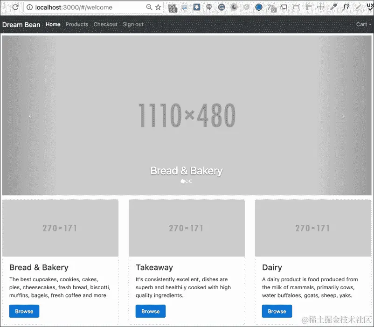Image resolution: width=374 pixels, height=327 pixels.
Task: Browse the Bread & Bakery category
Action: click(24, 311)
